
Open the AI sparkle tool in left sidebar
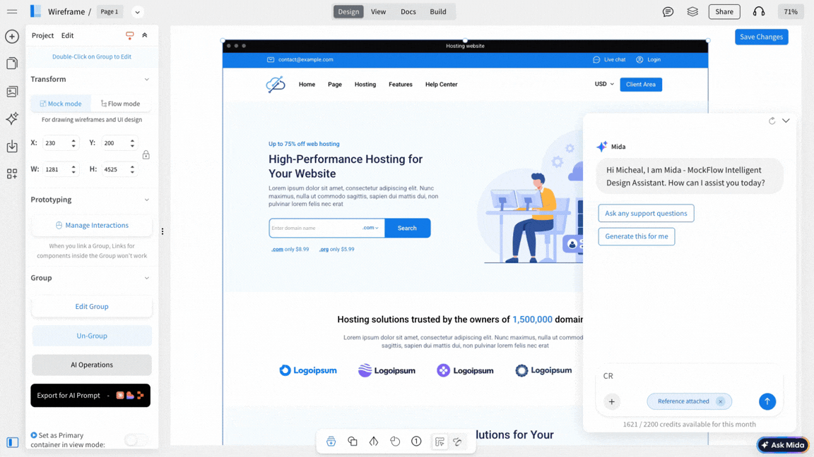pyautogui.click(x=12, y=118)
